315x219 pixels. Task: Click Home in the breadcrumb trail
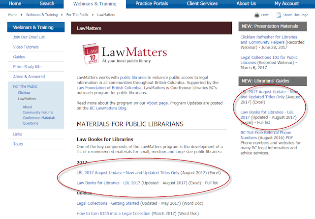(13, 15)
